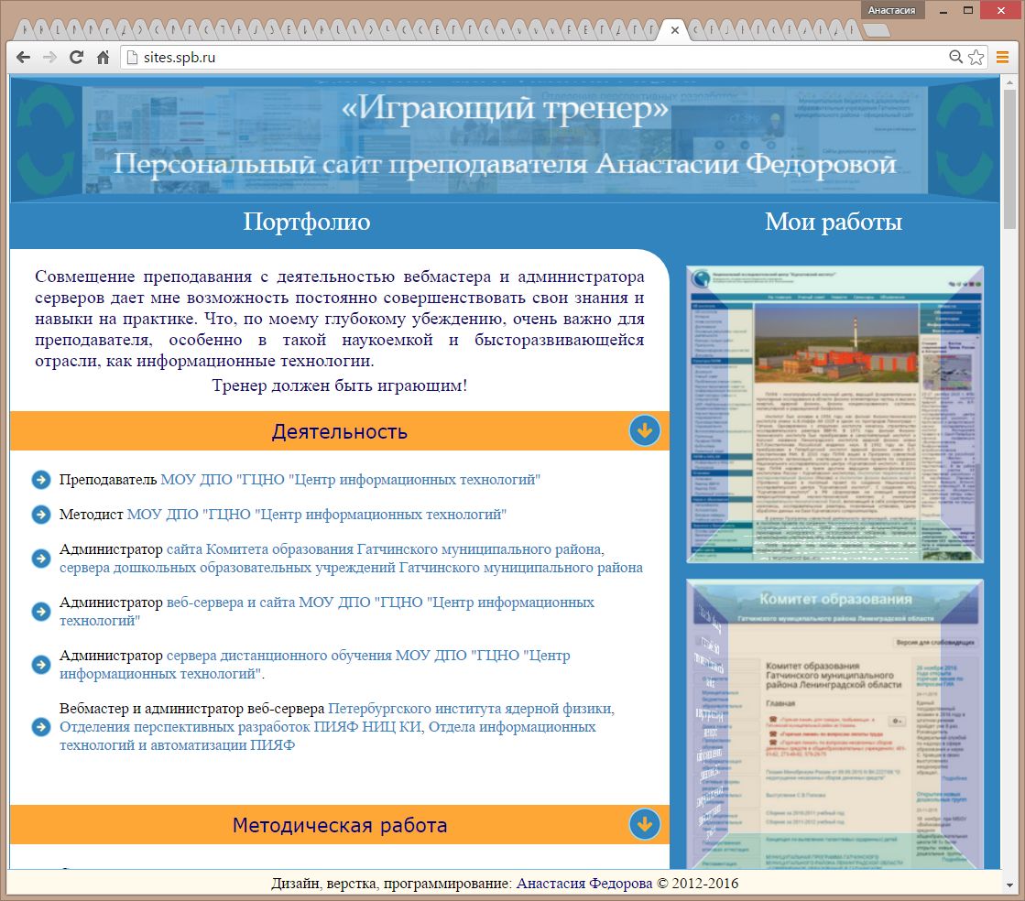Maximize the browser window
Image resolution: width=1025 pixels, height=901 pixels.
click(968, 10)
